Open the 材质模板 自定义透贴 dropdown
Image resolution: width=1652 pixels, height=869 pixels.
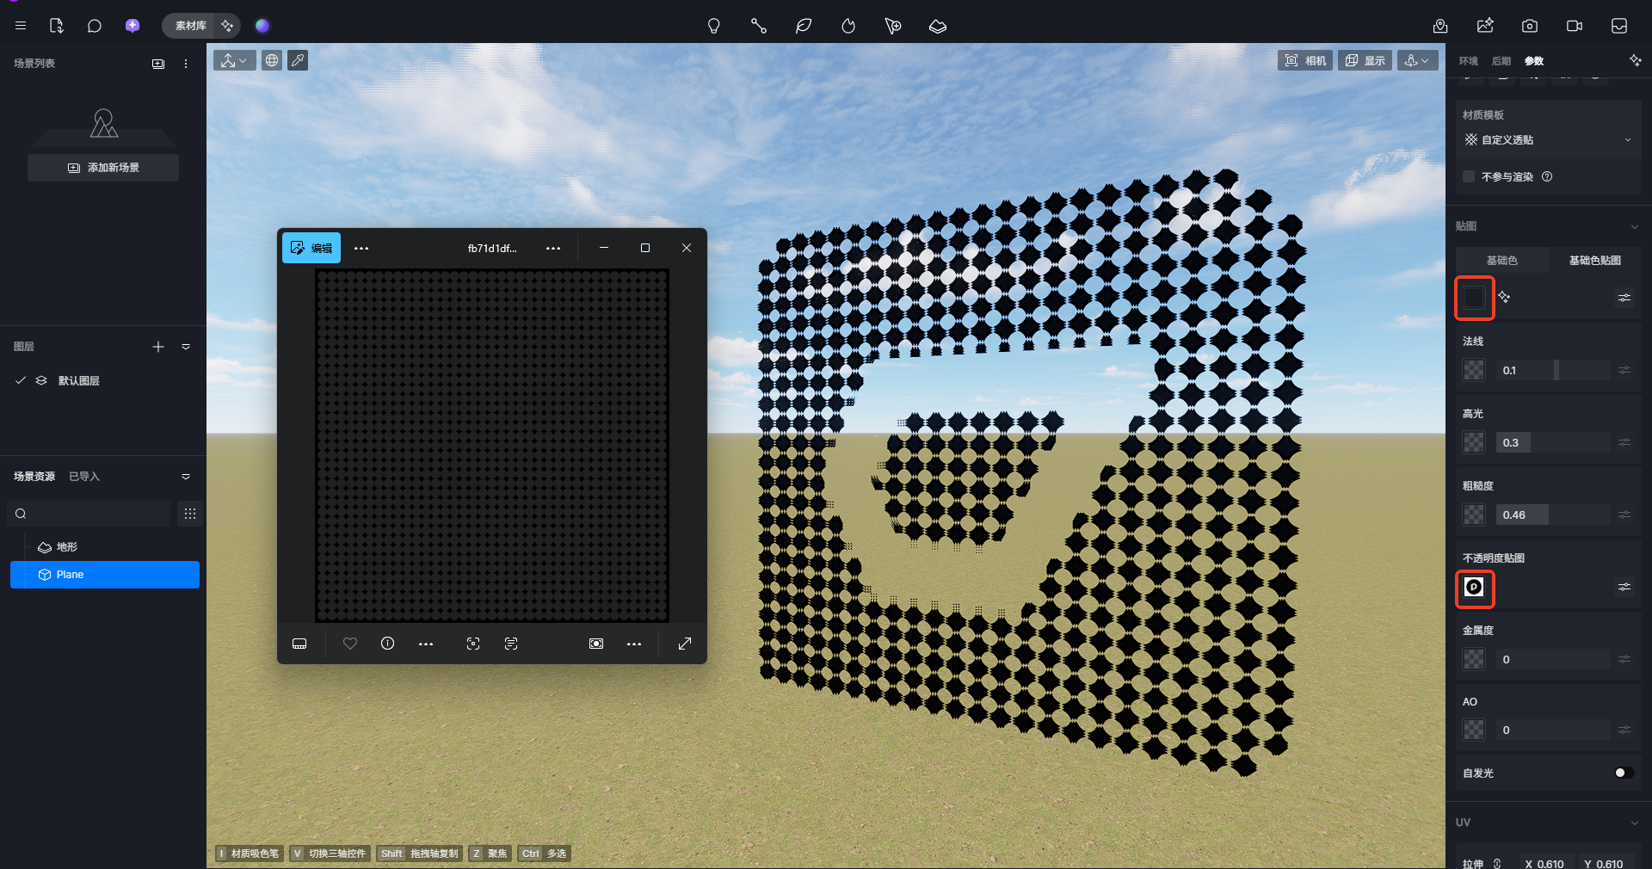(1548, 139)
